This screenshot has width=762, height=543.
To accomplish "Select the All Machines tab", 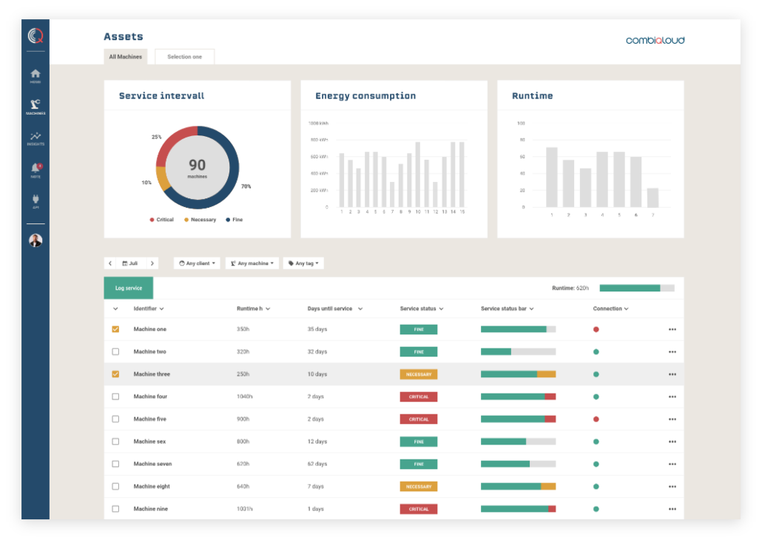I will click(x=125, y=56).
